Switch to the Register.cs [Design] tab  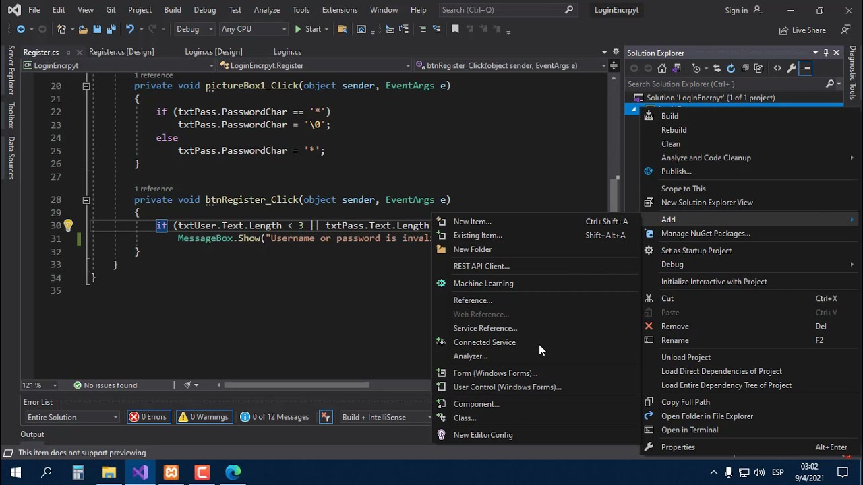(121, 52)
